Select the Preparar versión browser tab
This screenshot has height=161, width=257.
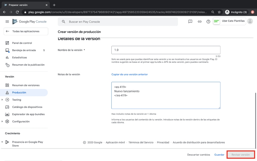pos(25,5)
